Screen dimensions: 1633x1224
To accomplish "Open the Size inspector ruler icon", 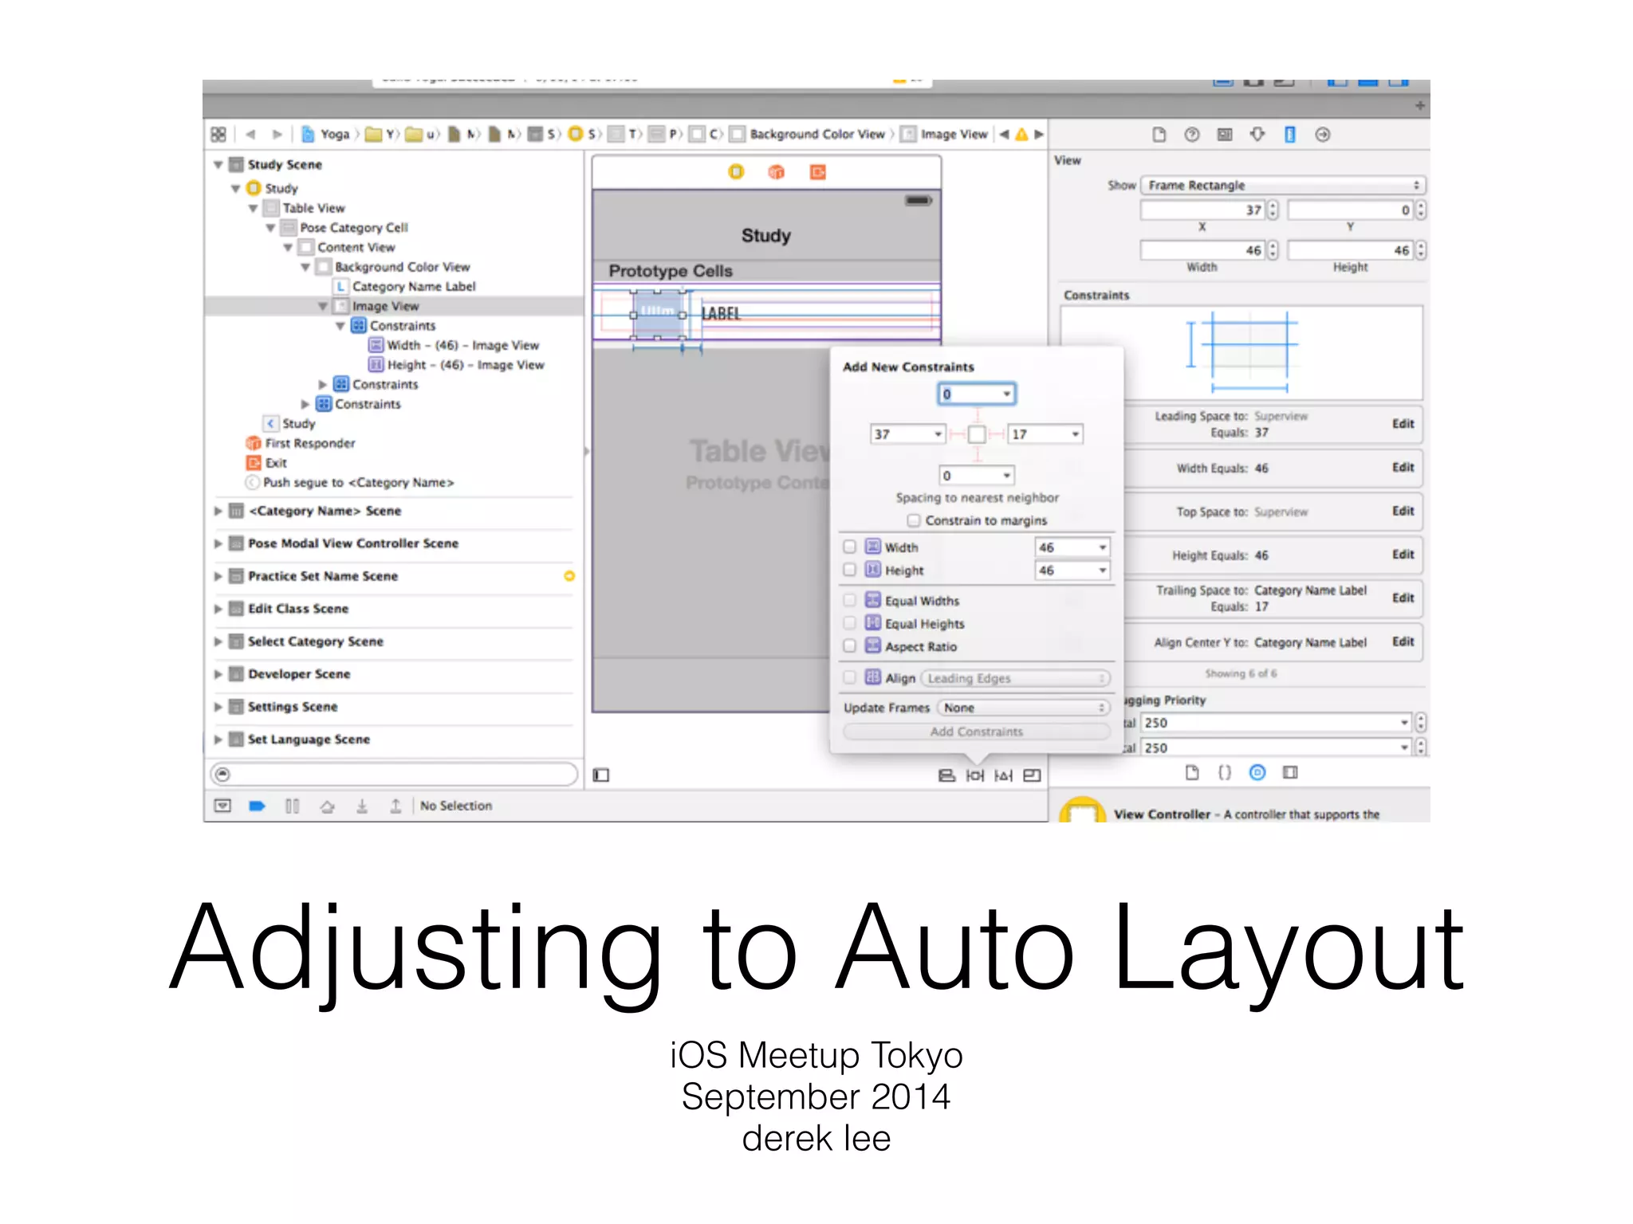I will [x=1289, y=135].
